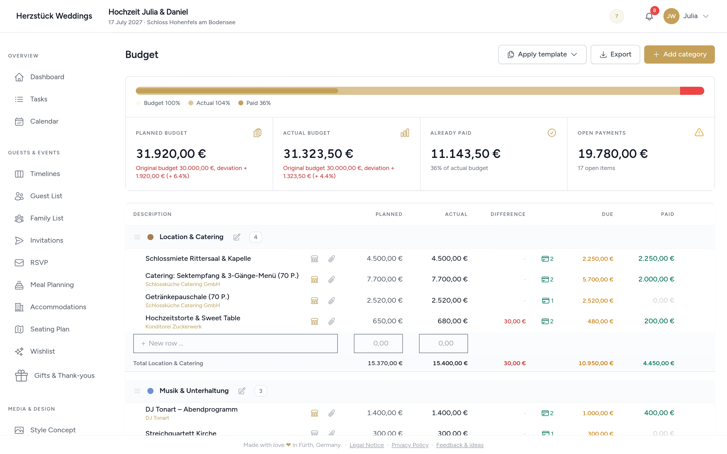Click vendor icon for Schlossmiete Rittersaal & Kapelle

pyautogui.click(x=315, y=259)
